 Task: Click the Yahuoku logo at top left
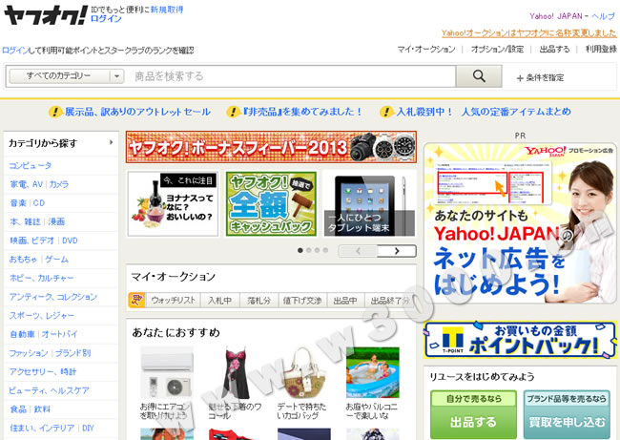pos(46,15)
